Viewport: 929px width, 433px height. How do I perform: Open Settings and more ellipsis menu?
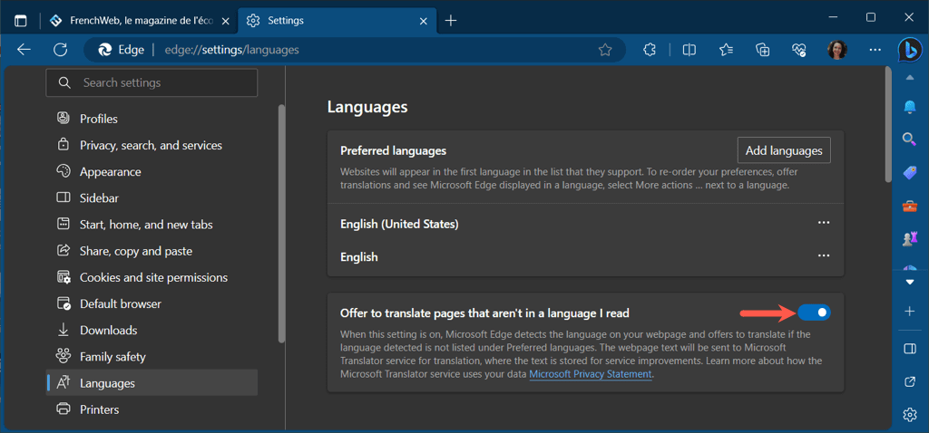(x=875, y=50)
